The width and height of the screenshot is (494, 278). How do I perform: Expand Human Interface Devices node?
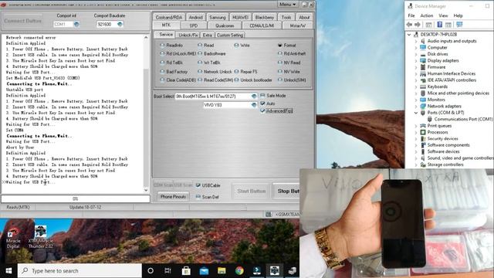click(416, 74)
